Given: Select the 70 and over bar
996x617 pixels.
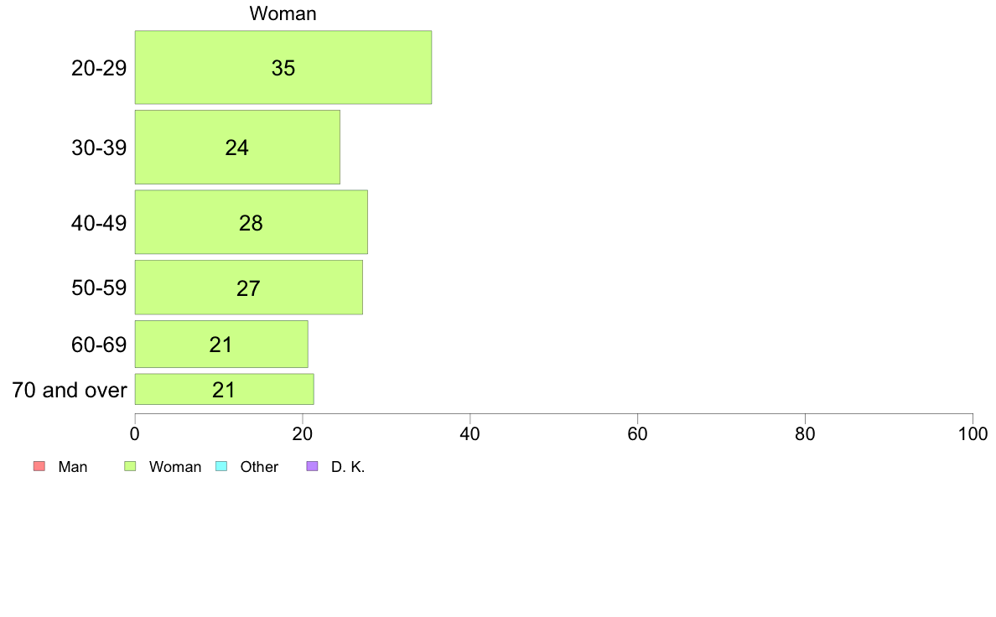Looking at the screenshot, I should click(x=224, y=390).
